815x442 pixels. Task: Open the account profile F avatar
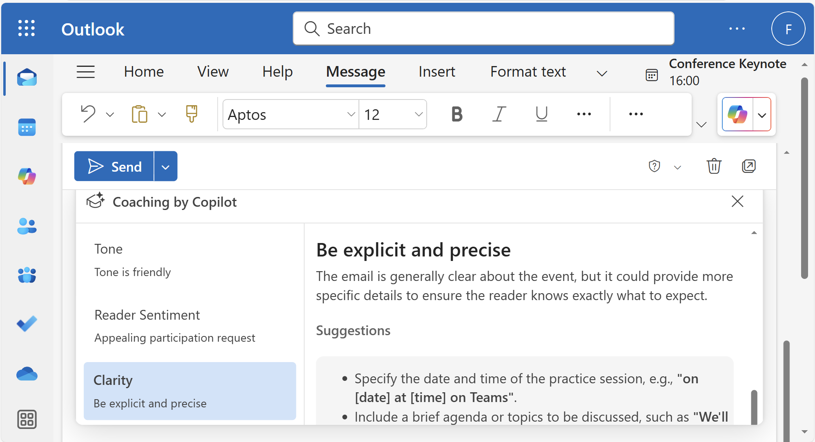pyautogui.click(x=788, y=29)
